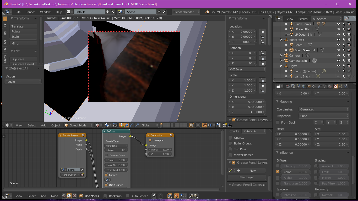Open the Projection dropdown set to Cube
358x201 pixels.
pyautogui.click(x=324, y=116)
